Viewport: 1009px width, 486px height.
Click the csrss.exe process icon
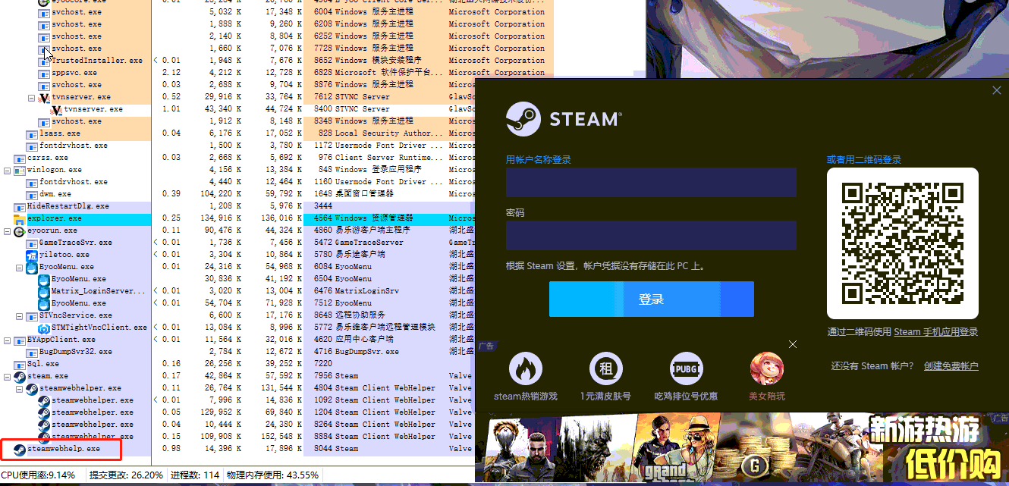20,158
